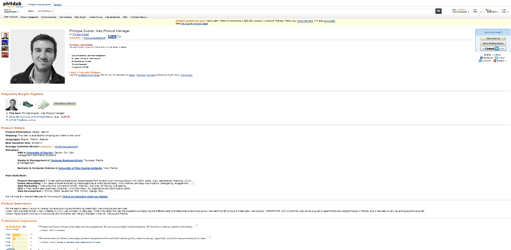The image size is (511, 250).
Task: Share via the Email envelope icon
Action: [494, 55]
